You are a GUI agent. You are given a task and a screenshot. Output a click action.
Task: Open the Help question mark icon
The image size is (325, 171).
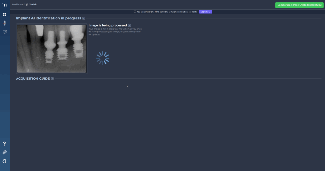point(4,144)
